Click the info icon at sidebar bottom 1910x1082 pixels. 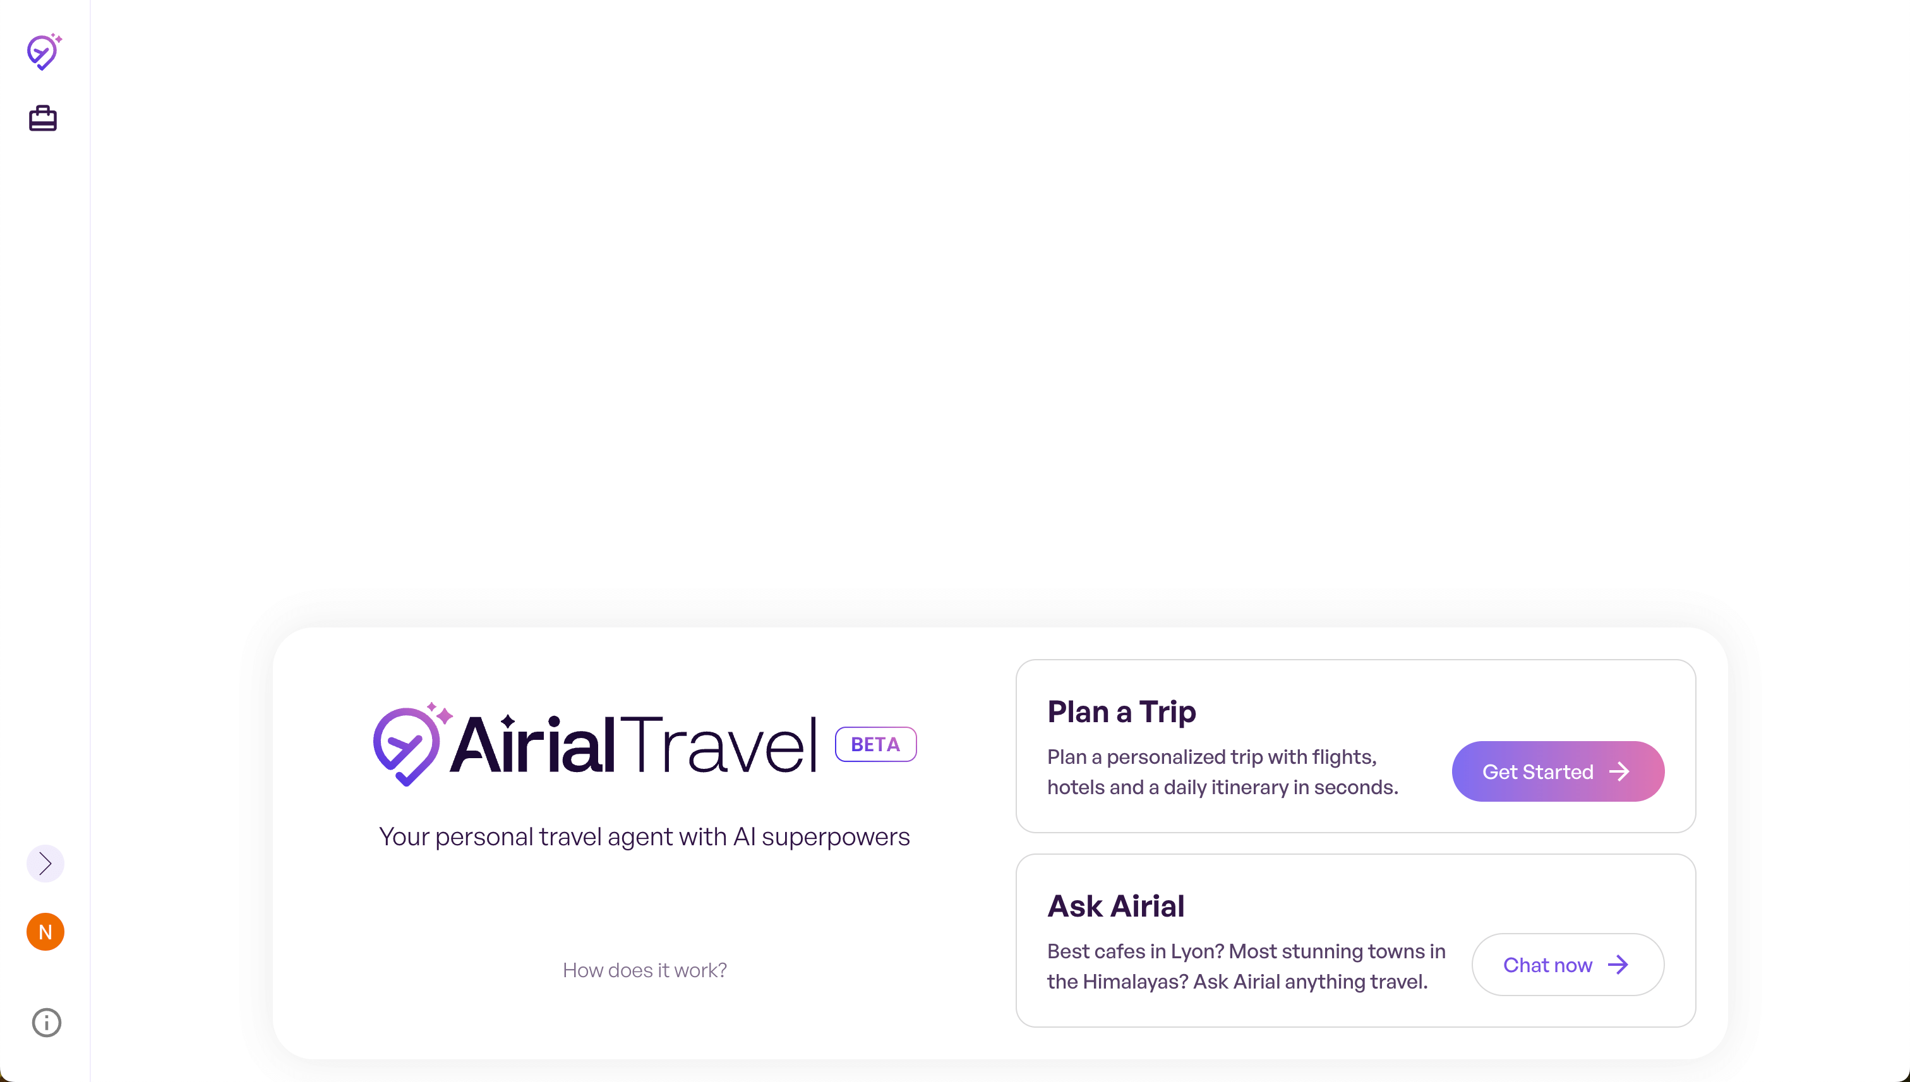(46, 1023)
